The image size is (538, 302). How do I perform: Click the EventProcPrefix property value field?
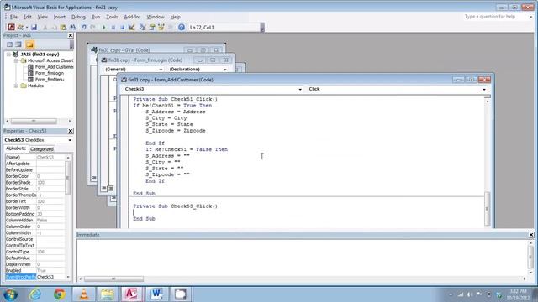[x=50, y=277]
